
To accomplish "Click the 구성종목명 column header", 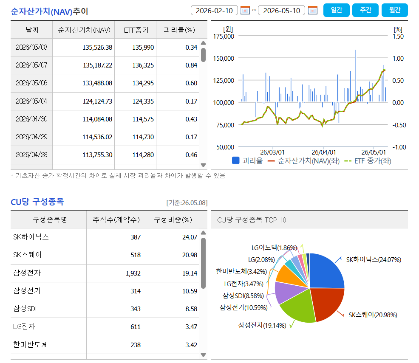I will click(x=48, y=219).
